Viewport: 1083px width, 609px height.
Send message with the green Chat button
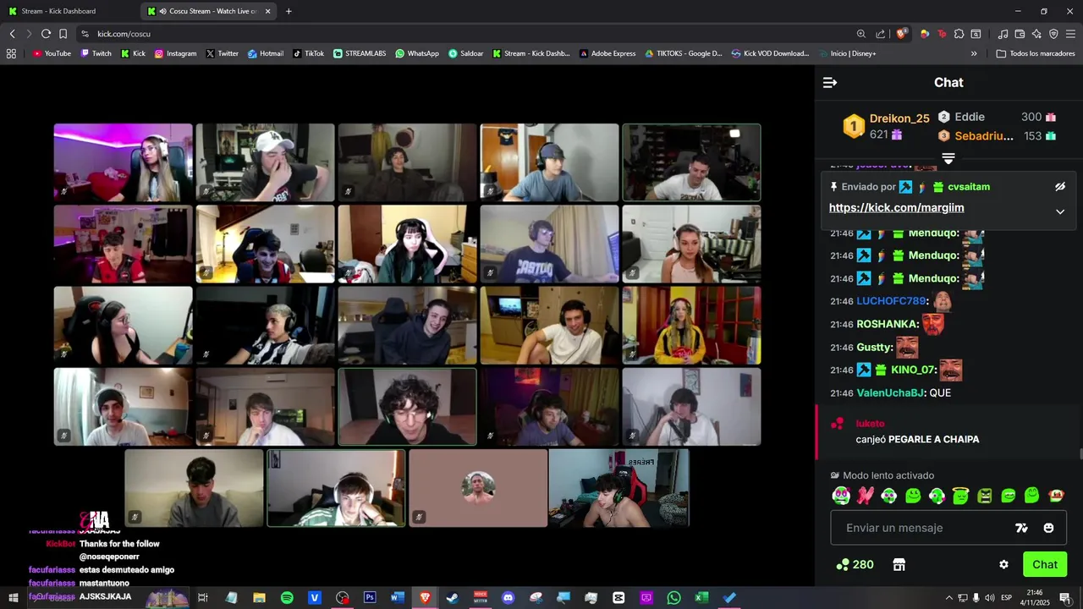point(1045,564)
